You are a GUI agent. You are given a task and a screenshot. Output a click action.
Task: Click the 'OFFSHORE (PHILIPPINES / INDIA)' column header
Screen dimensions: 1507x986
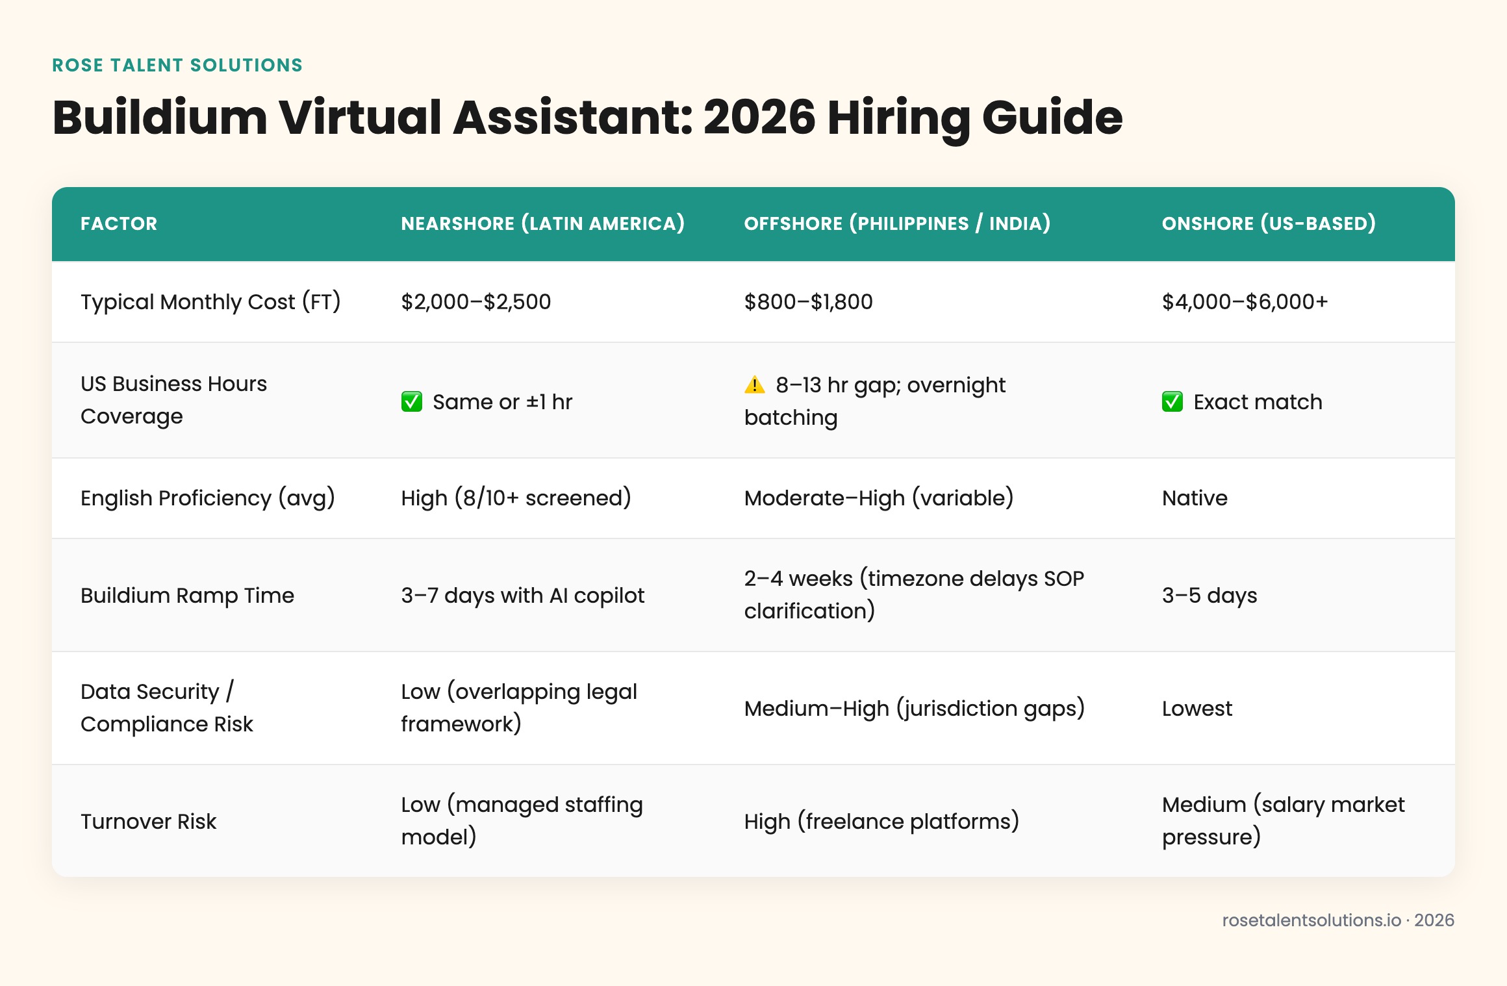898,224
